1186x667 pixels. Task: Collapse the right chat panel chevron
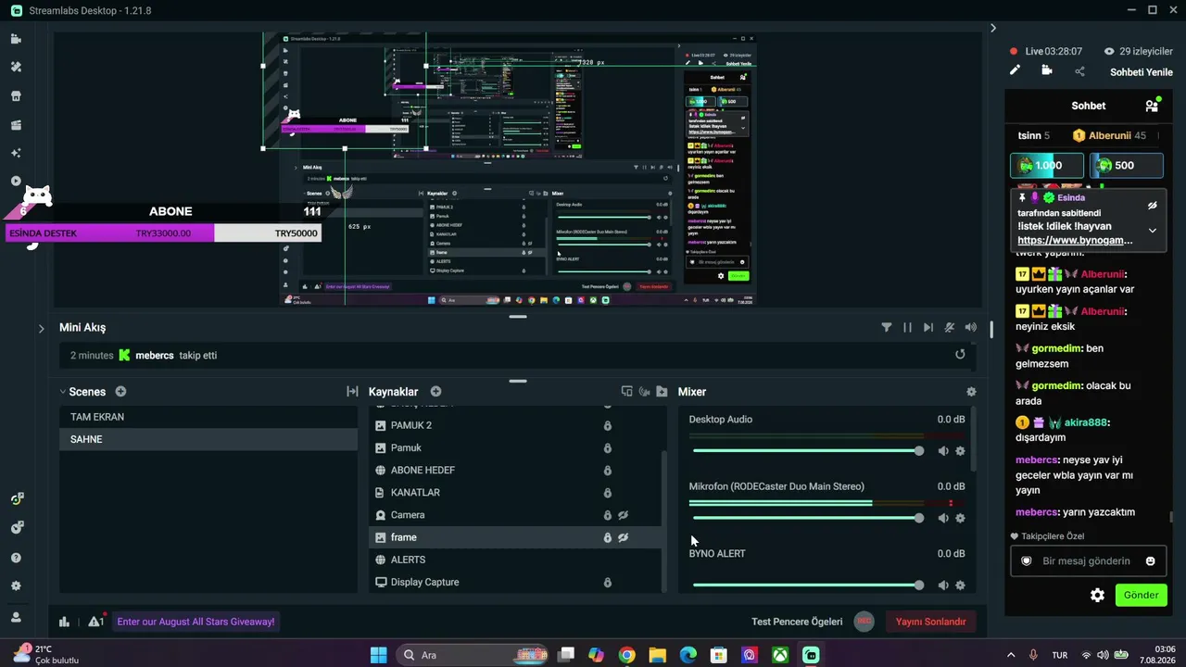[x=993, y=29]
